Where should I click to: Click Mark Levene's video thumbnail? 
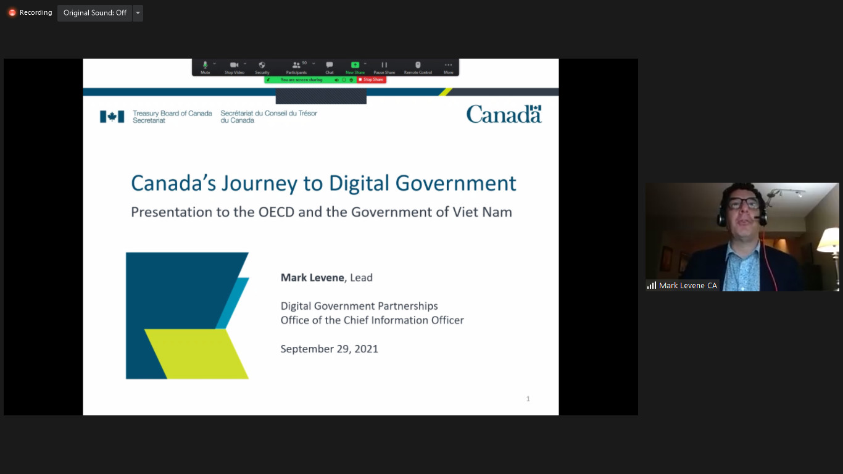pos(742,237)
